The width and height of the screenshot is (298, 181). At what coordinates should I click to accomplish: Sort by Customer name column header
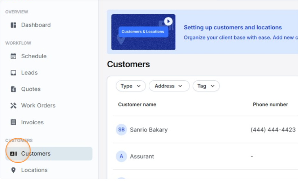137,105
